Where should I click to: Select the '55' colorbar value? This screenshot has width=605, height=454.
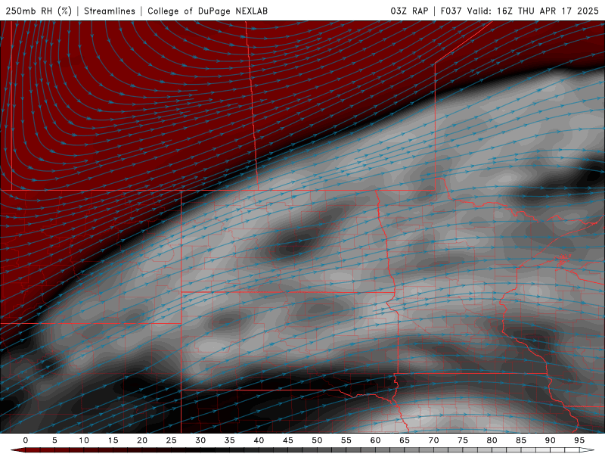tap(346, 440)
